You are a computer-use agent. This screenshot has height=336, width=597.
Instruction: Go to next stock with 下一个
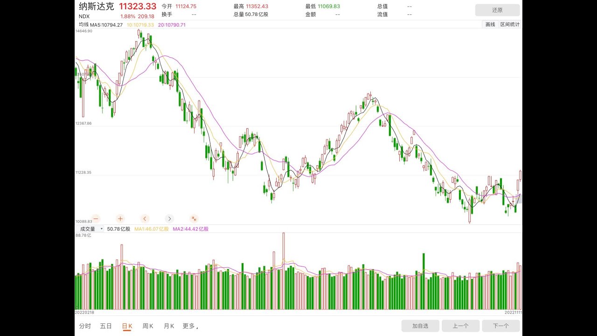(501, 326)
